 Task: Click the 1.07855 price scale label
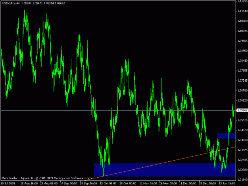tap(242, 71)
